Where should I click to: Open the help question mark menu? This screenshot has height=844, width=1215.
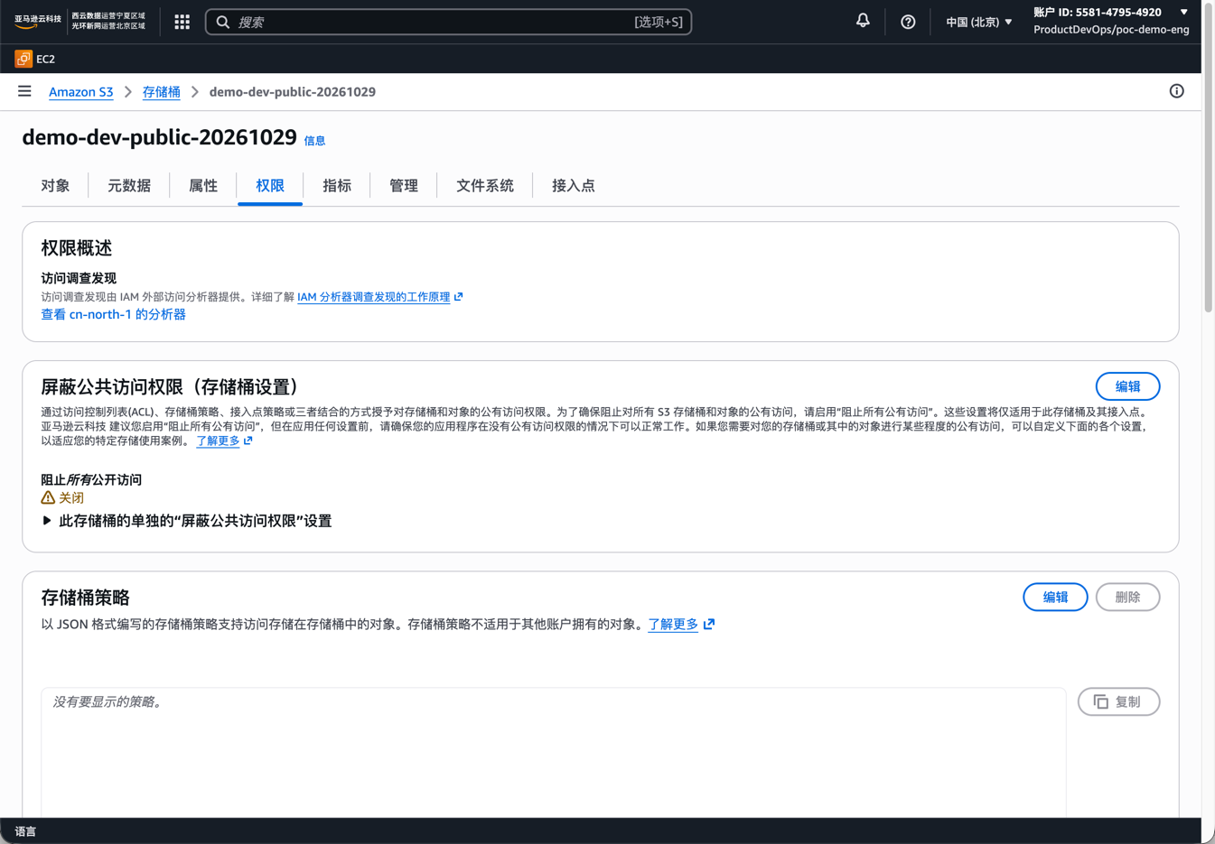908,22
